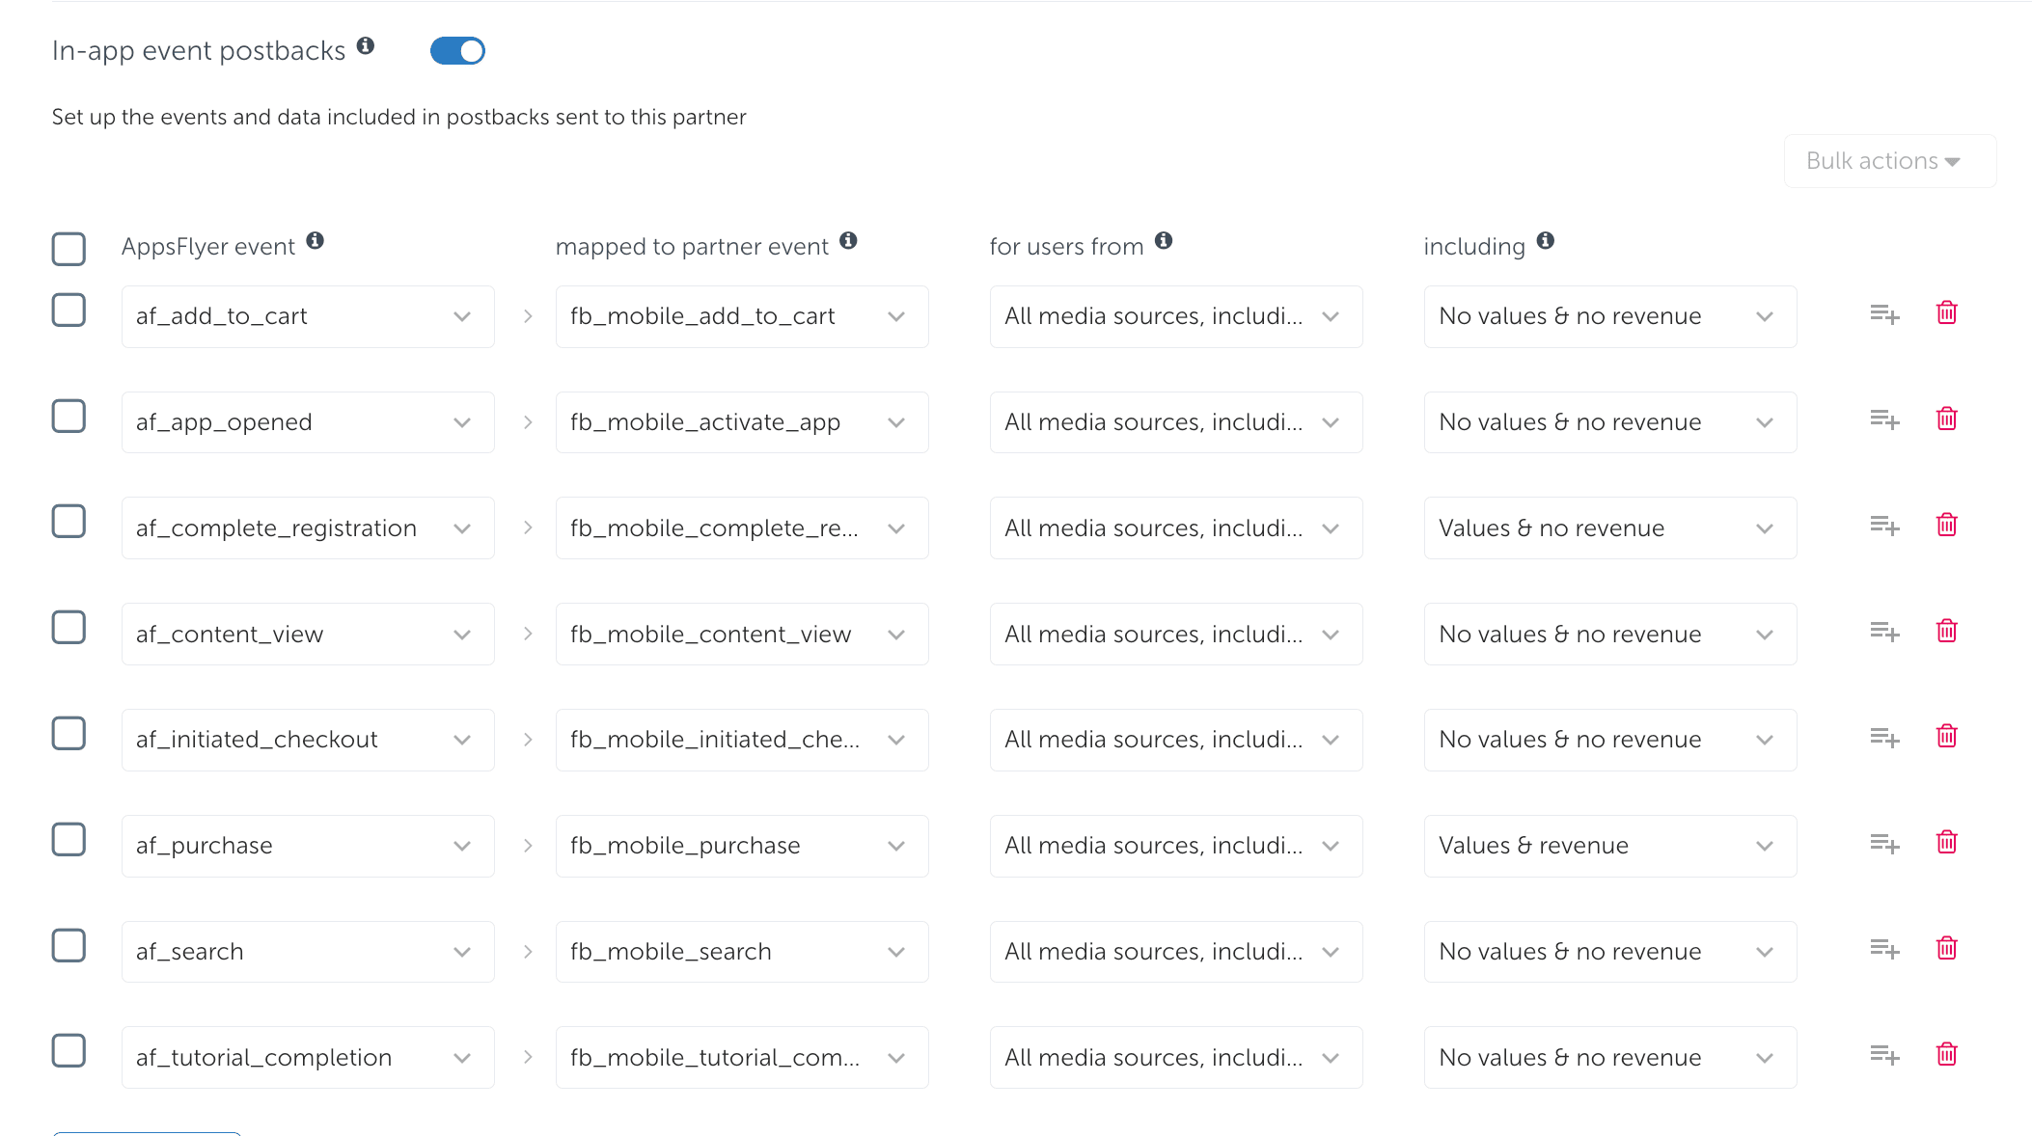Click info icon beside In-app event postbacks
The height and width of the screenshot is (1136, 2032).
366,45
